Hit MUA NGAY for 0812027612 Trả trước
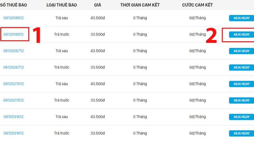Viewport: 254px width, 143px height. pyautogui.click(x=241, y=101)
